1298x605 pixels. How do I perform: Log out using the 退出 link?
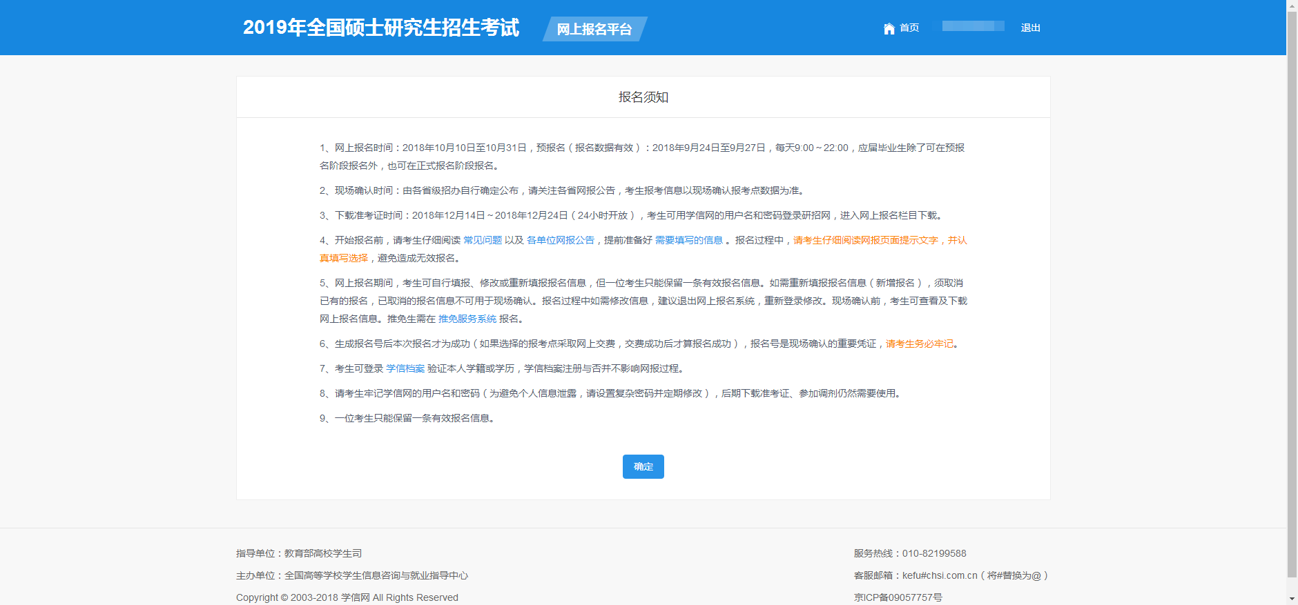point(1030,28)
